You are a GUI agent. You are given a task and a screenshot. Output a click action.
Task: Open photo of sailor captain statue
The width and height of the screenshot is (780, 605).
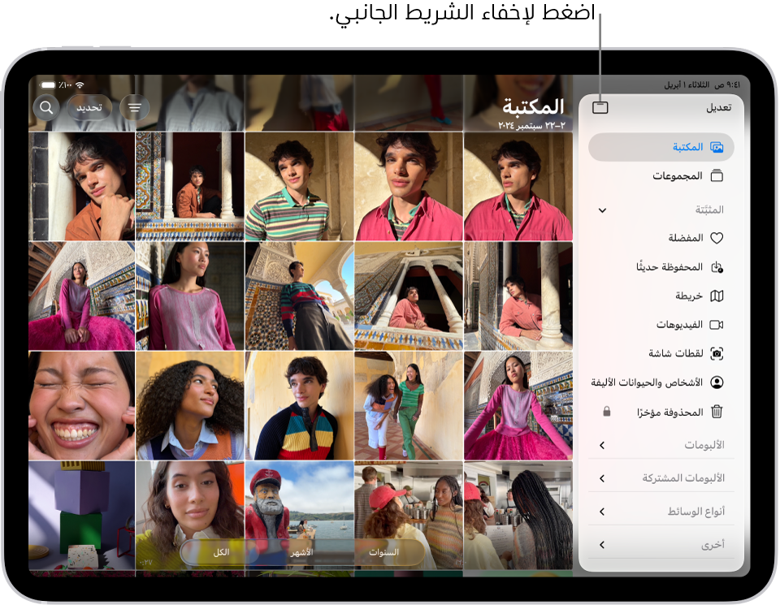pos(300,515)
